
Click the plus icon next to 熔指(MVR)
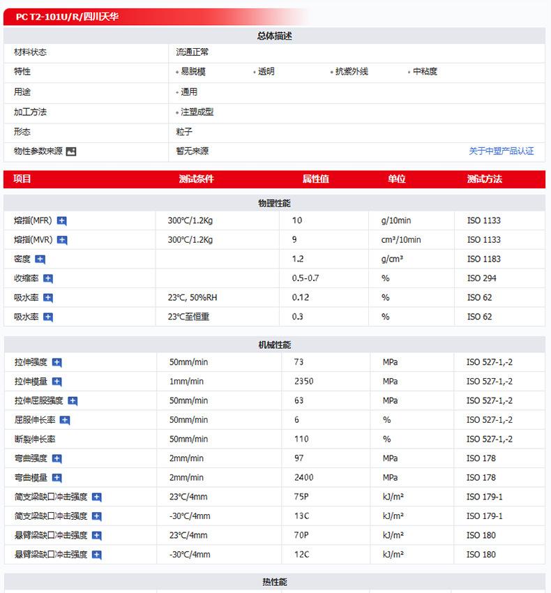(x=62, y=241)
